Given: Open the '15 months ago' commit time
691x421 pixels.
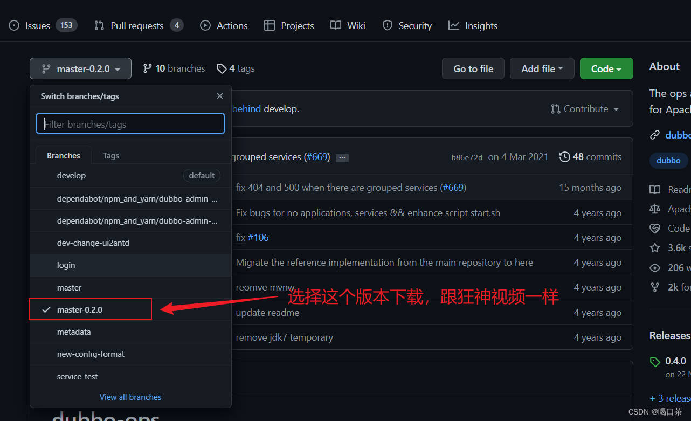Looking at the screenshot, I should pyautogui.click(x=590, y=188).
